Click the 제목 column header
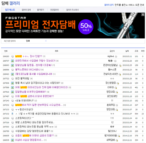Viewport: 146px width, 143px height. (x=56, y=51)
